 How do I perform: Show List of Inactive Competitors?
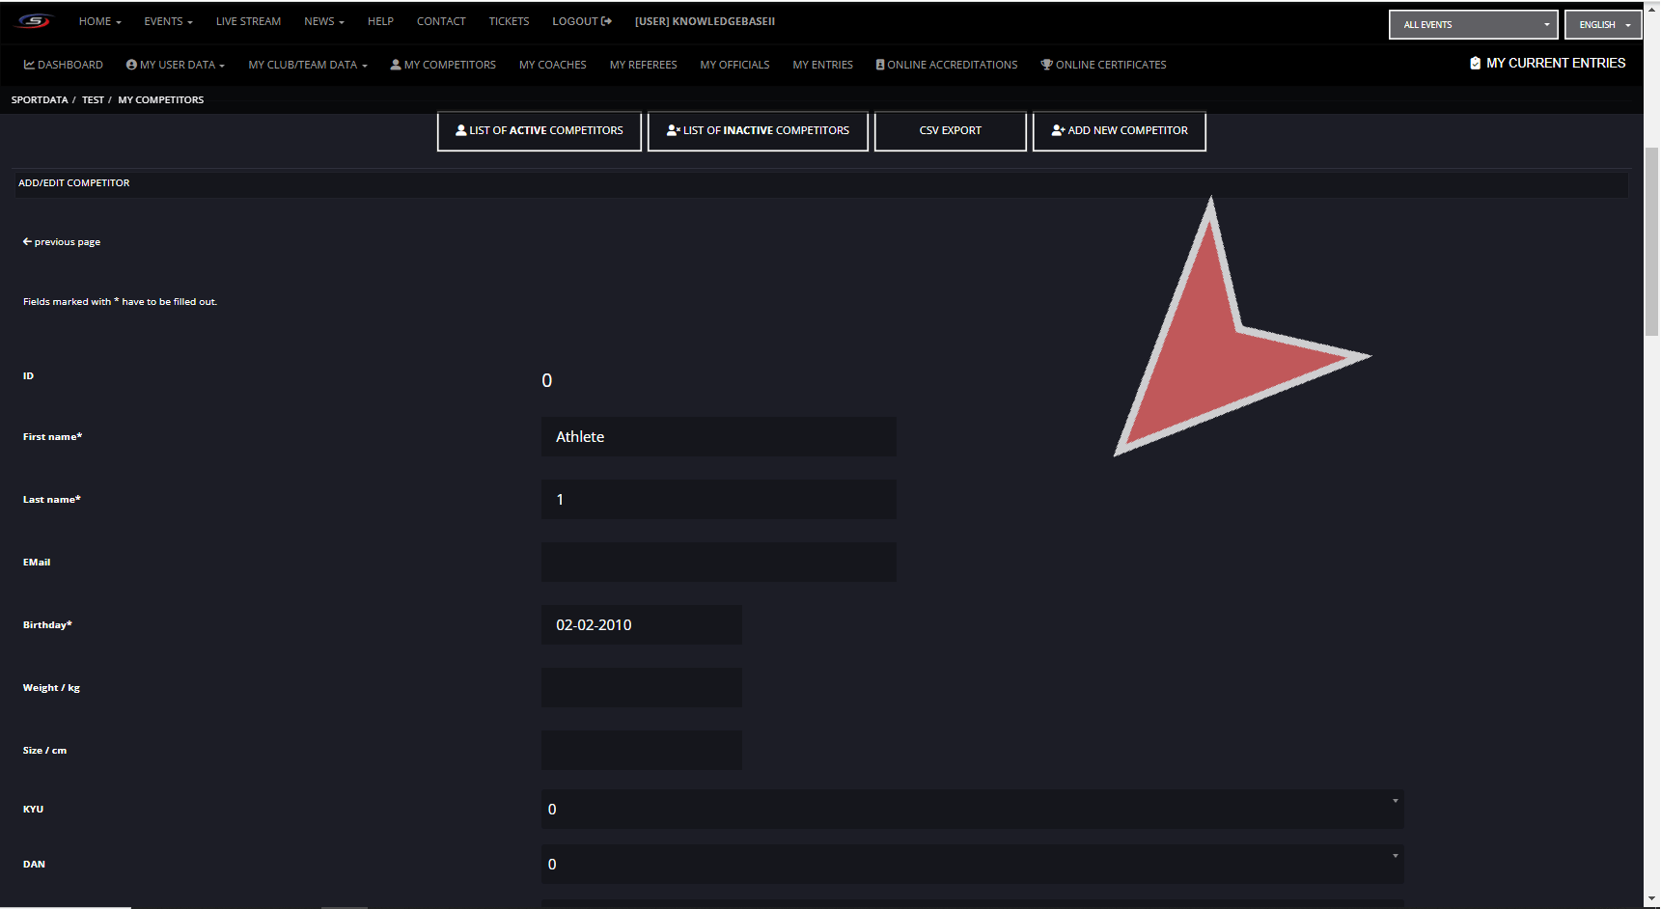coord(758,131)
